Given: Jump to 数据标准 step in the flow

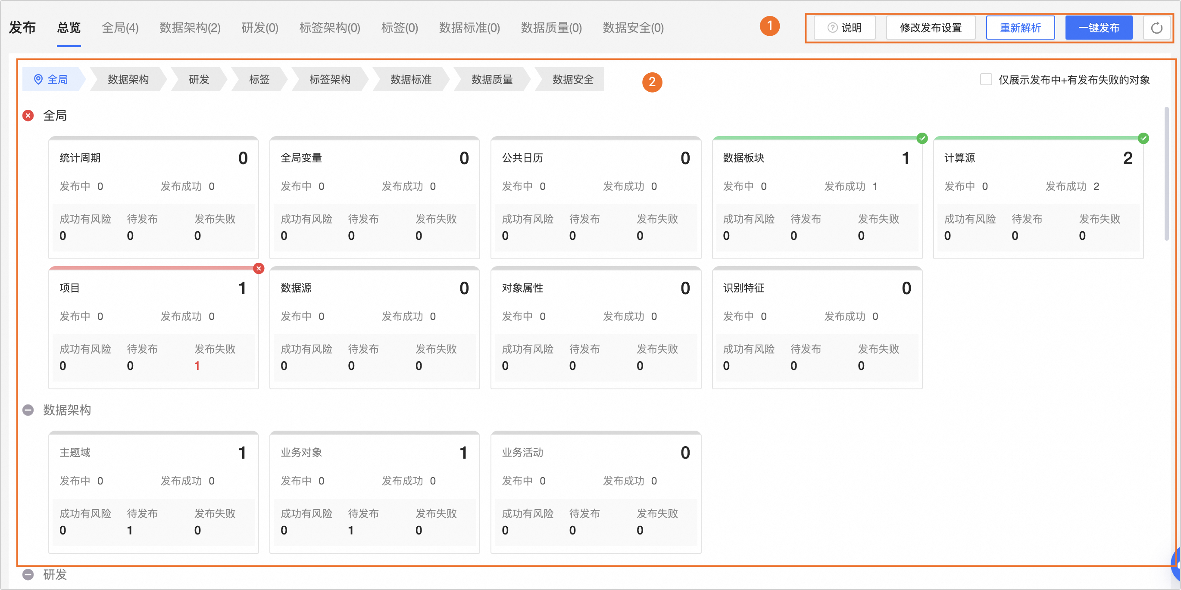Looking at the screenshot, I should coord(411,80).
